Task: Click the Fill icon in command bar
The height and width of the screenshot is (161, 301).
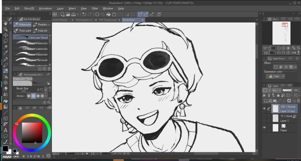Action: (108, 14)
